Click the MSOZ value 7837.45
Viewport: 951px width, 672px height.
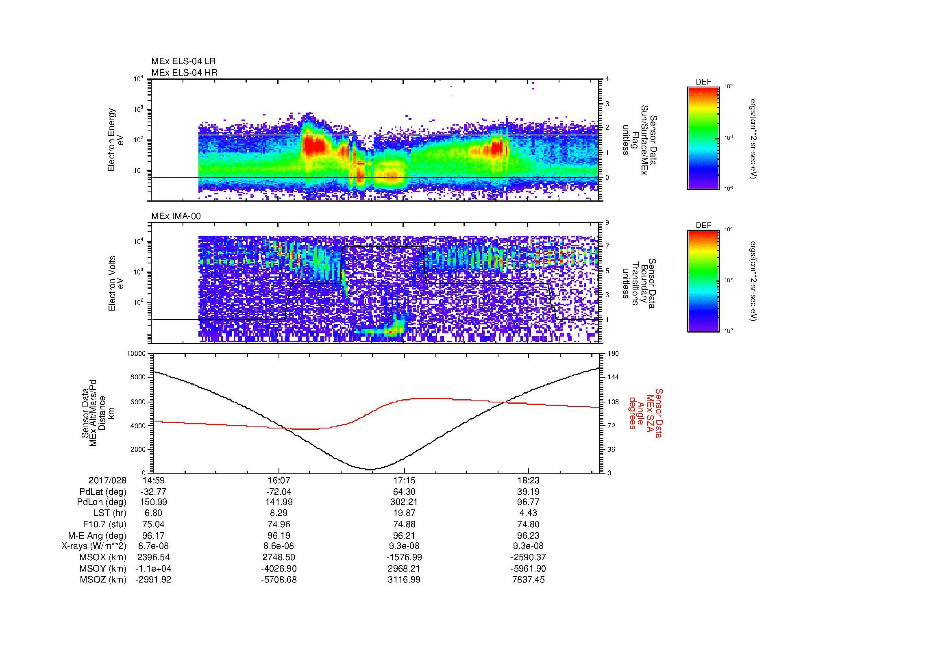[x=529, y=580]
